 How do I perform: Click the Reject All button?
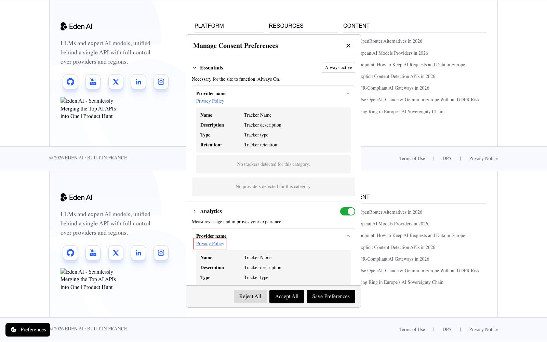click(250, 297)
